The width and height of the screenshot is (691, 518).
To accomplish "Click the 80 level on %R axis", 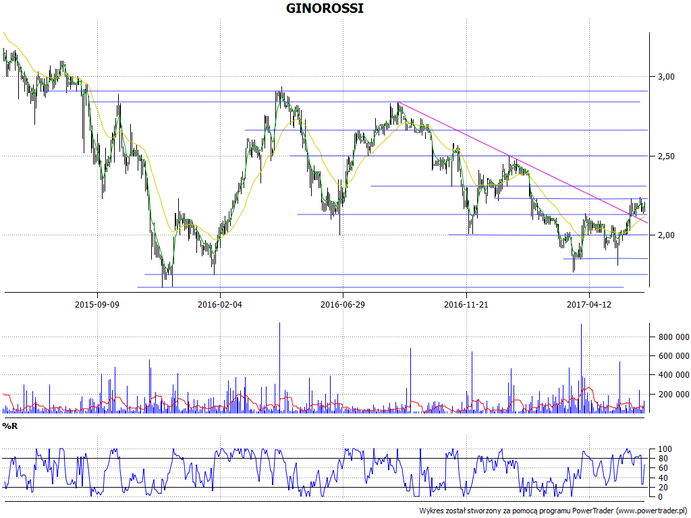I will click(663, 459).
